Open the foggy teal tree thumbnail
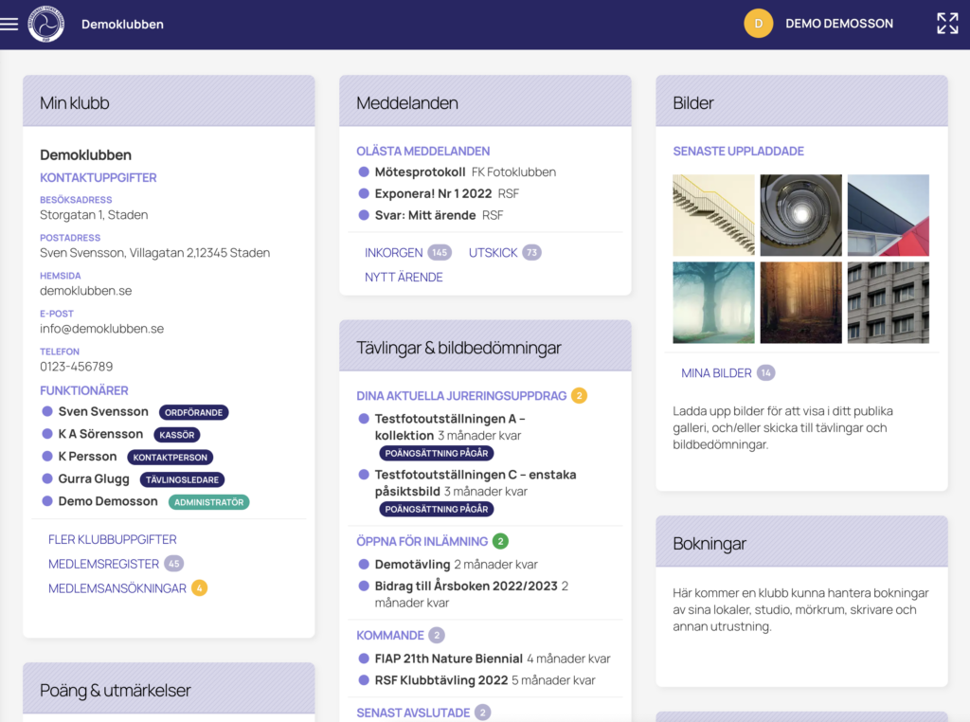Viewport: 970px width, 722px height. pos(714,302)
